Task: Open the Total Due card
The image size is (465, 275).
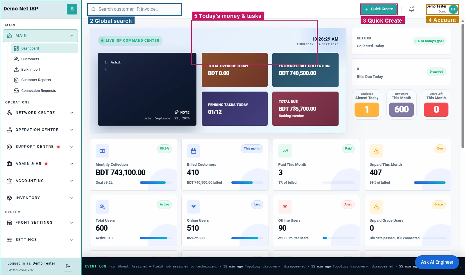Action: [x=305, y=109]
